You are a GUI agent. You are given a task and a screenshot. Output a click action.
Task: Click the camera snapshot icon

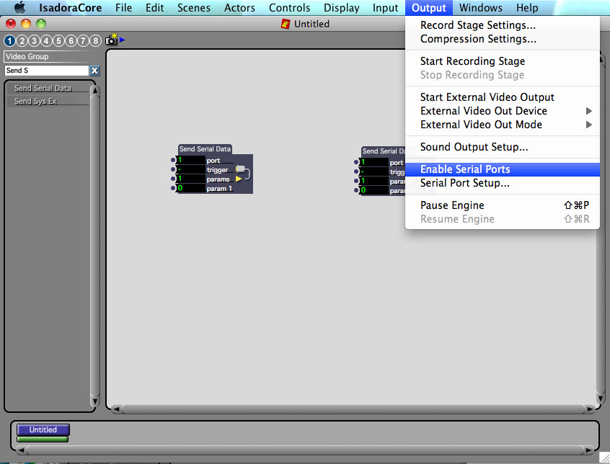(x=111, y=40)
